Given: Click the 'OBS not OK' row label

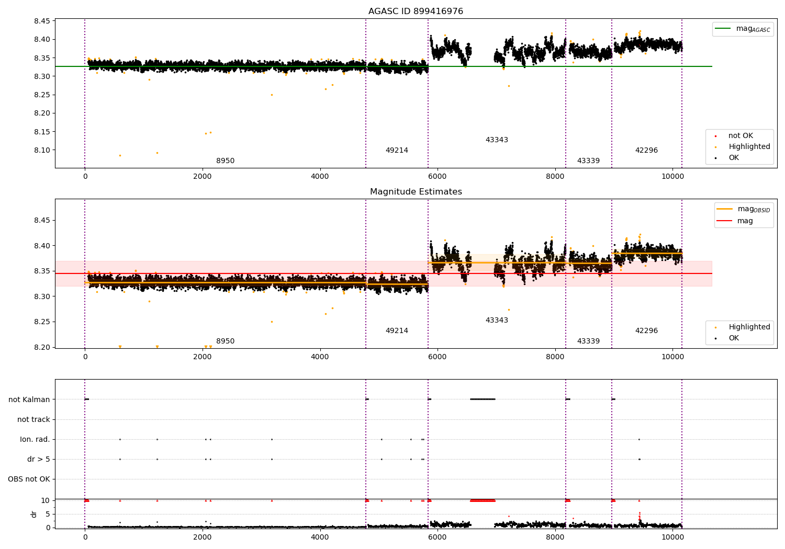Looking at the screenshot, I should click(29, 479).
